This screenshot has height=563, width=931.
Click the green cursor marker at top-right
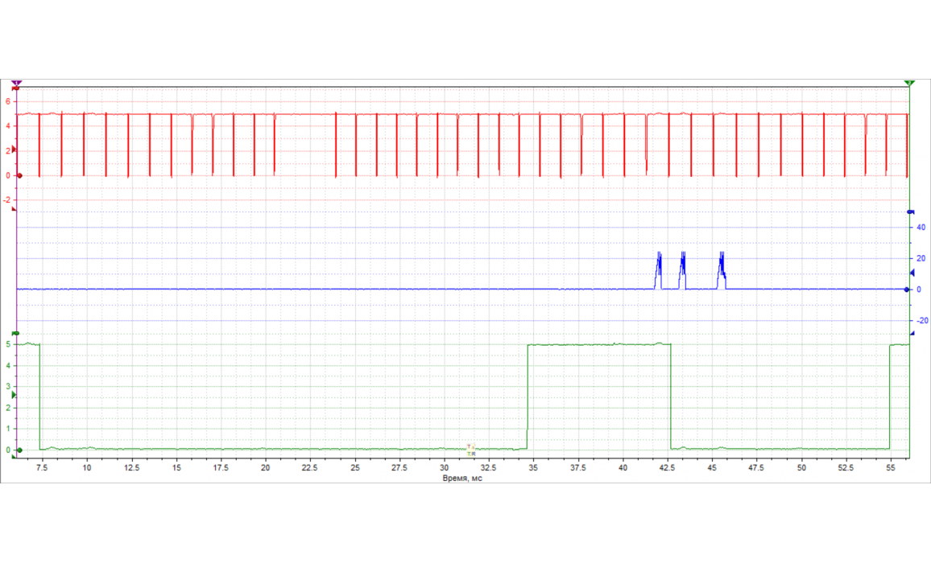point(909,83)
